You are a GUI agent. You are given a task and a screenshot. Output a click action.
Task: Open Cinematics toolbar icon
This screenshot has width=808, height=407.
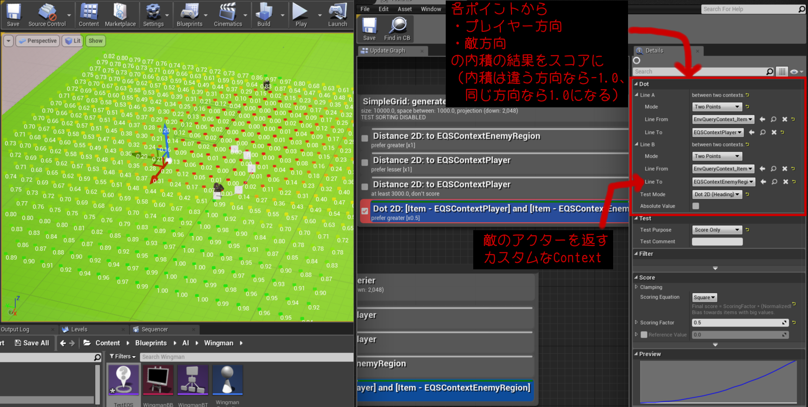228,14
